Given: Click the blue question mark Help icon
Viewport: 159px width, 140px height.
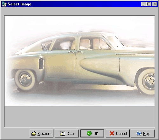Looking at the screenshot, I should 139,133.
